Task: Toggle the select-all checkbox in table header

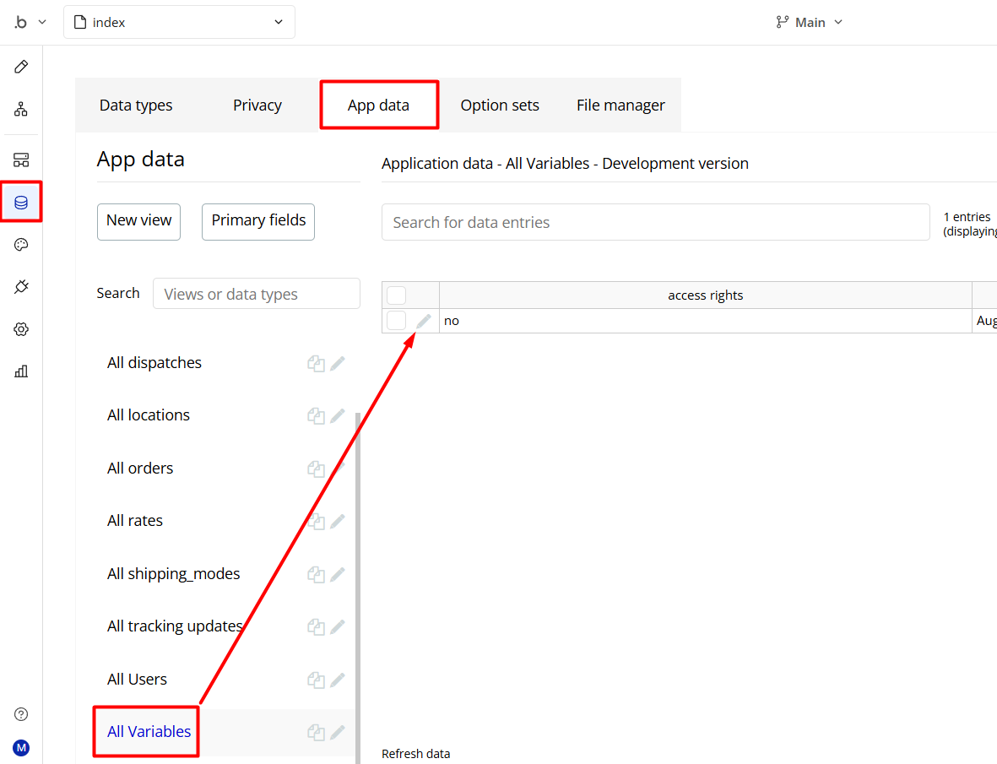Action: [397, 295]
